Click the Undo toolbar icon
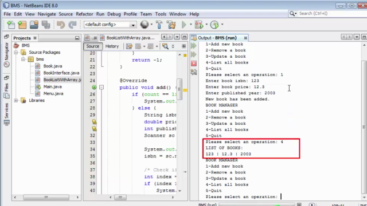This screenshot has height=206, width=367. [x=61, y=25]
